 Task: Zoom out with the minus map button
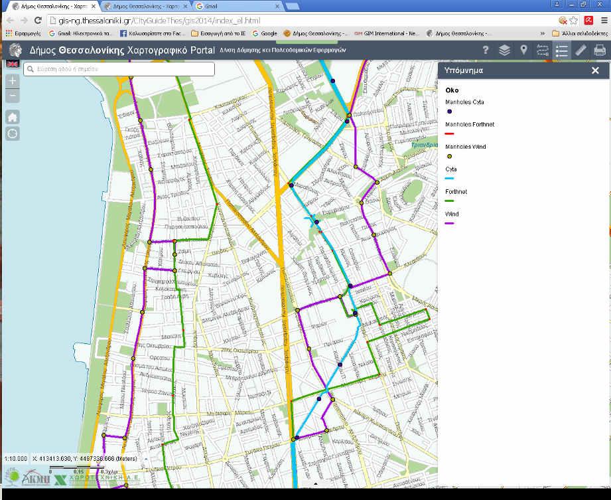13,96
